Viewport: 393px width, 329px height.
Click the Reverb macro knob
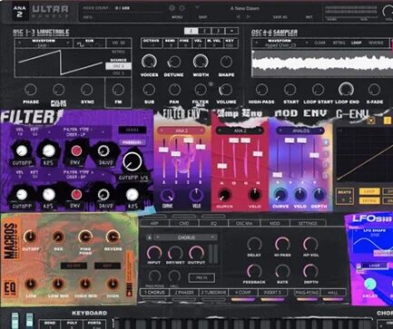click(x=113, y=237)
